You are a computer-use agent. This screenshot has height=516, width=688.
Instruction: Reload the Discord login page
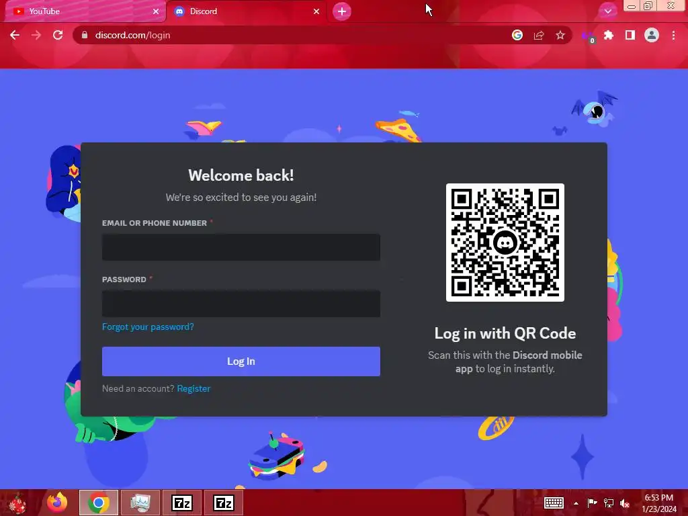tap(58, 35)
